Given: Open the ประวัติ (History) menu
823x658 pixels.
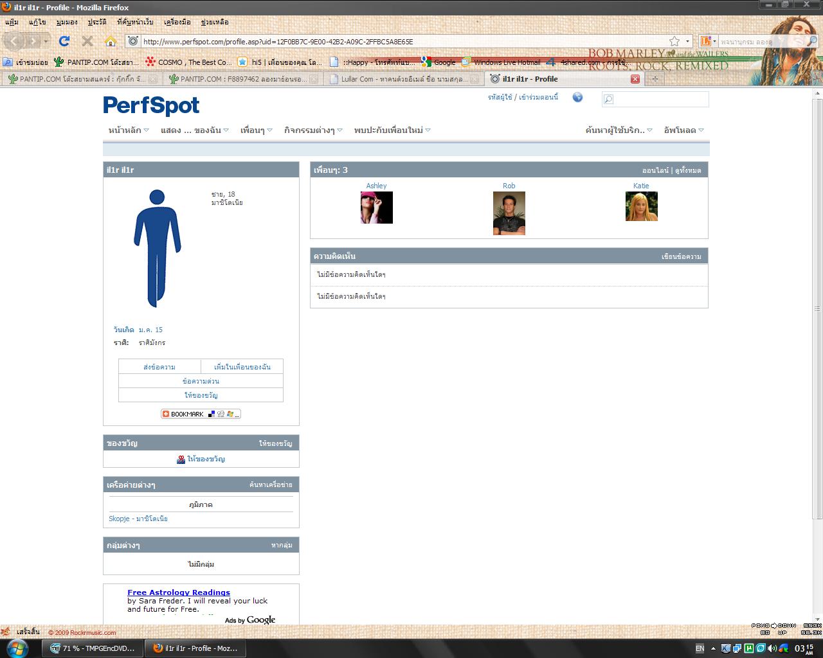Looking at the screenshot, I should 97,22.
